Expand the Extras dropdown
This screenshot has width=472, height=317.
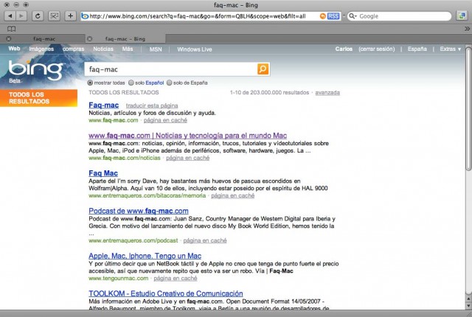[451, 49]
